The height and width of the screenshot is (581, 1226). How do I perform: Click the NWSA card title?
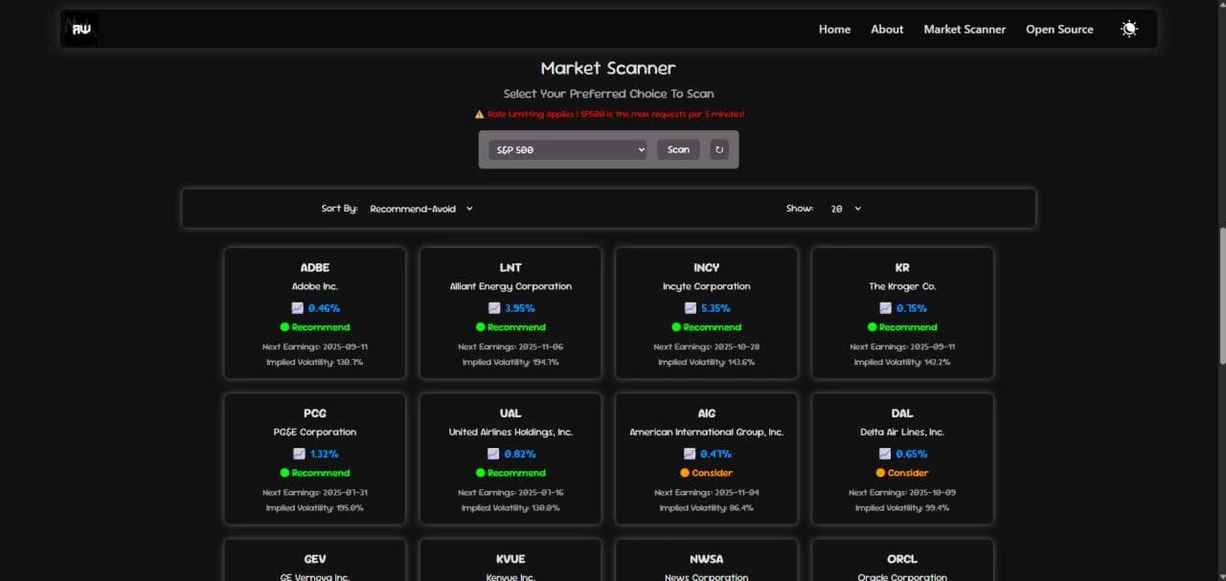tap(706, 559)
